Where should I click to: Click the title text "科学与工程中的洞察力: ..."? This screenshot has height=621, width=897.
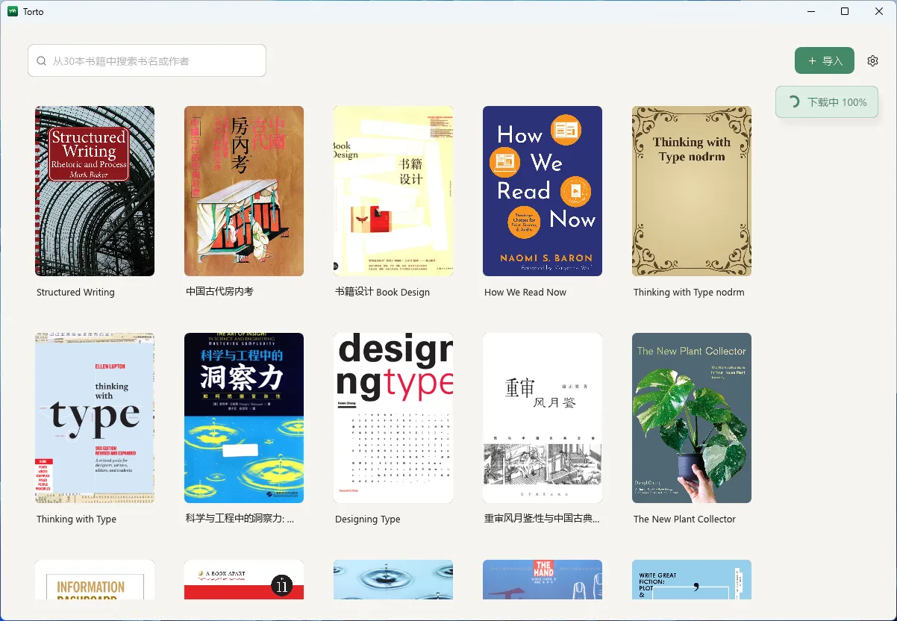coord(240,519)
